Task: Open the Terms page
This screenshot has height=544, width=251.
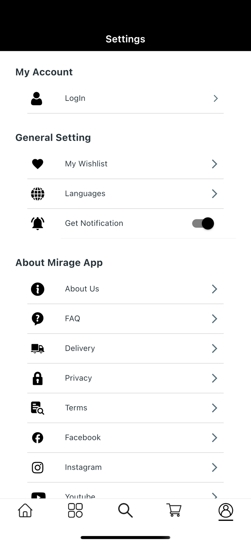Action: pos(76,408)
